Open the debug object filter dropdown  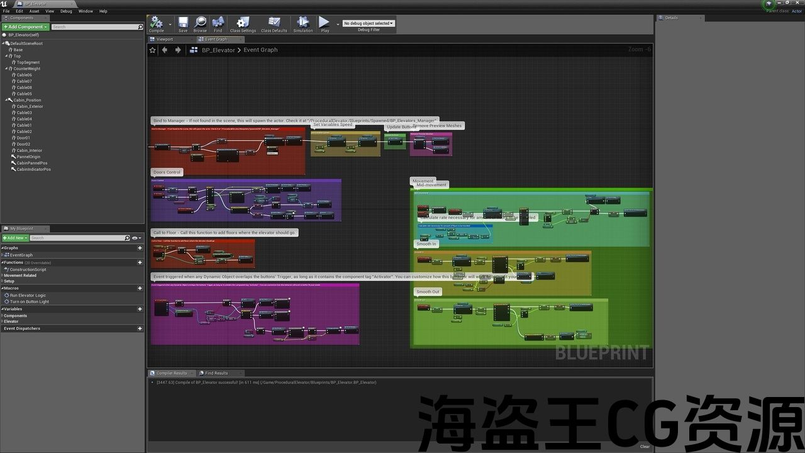[369, 23]
